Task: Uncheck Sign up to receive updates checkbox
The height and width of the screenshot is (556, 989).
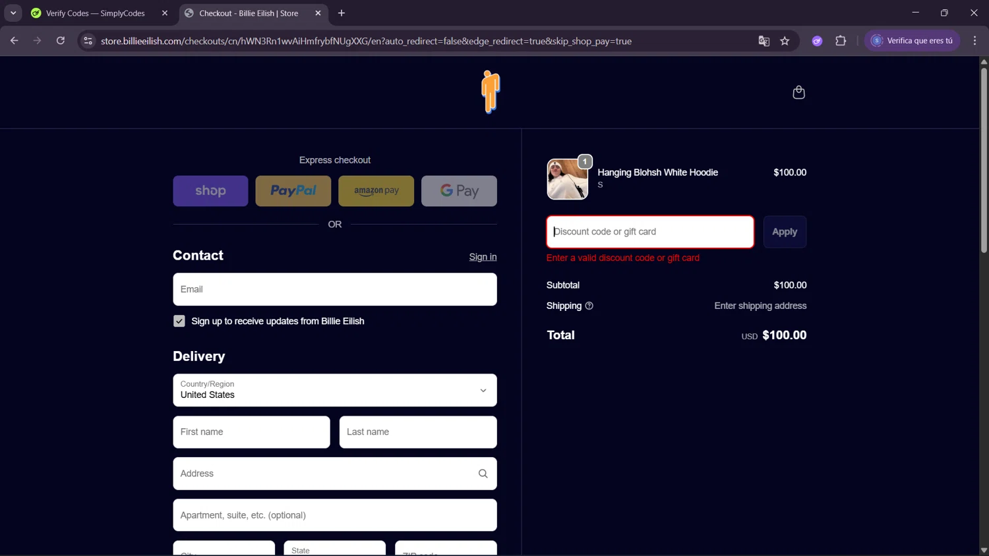Action: pos(179,321)
